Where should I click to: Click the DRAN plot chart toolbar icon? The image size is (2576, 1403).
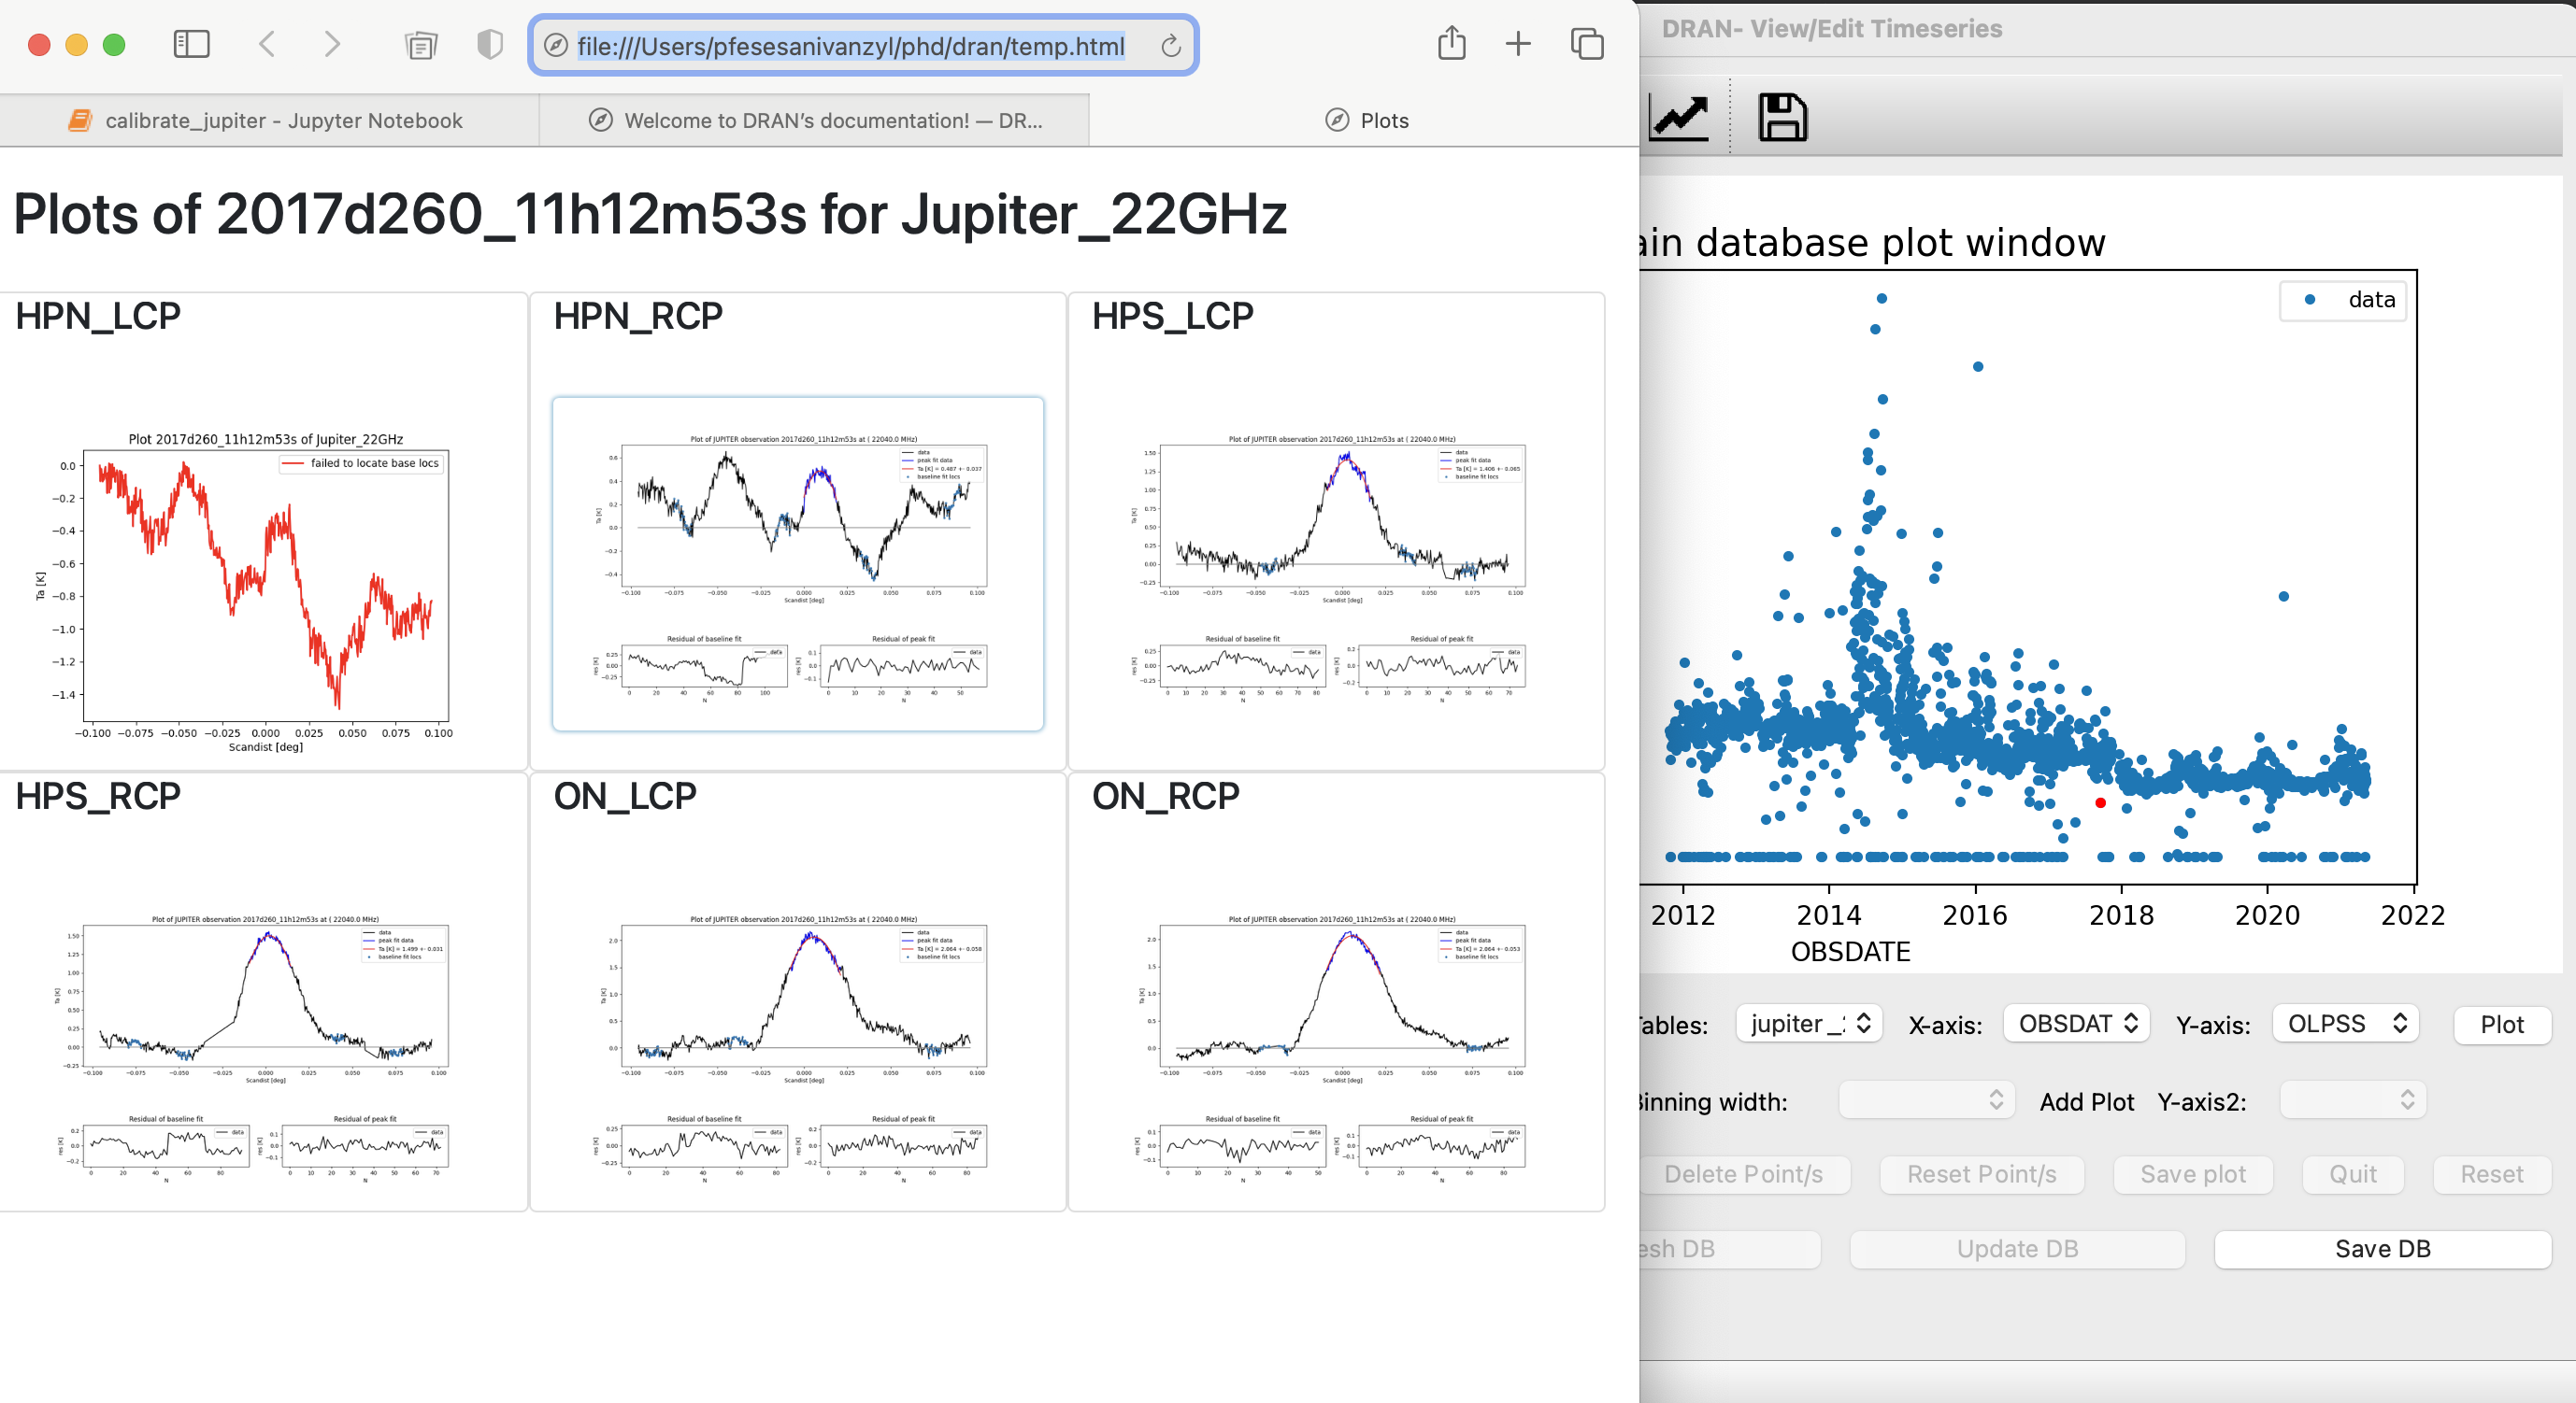click(1677, 117)
